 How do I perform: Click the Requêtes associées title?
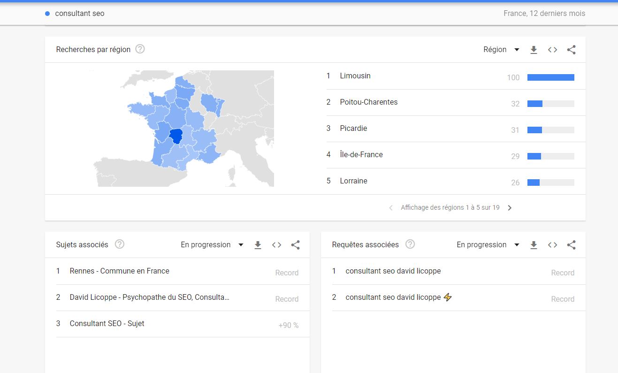(x=366, y=244)
